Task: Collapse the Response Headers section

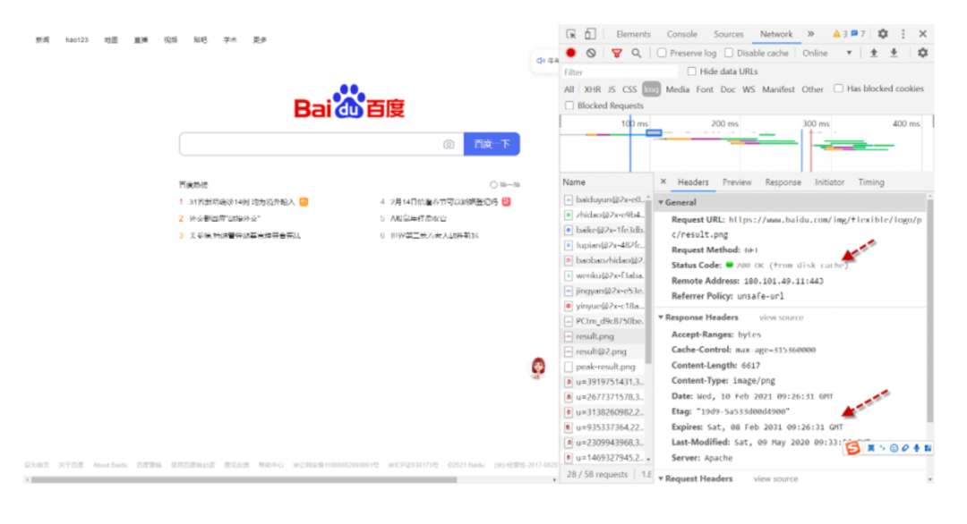Action: coord(662,317)
